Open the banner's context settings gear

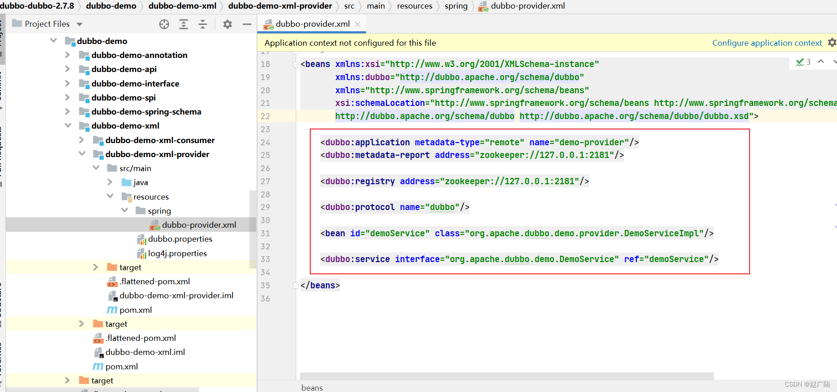tap(832, 43)
